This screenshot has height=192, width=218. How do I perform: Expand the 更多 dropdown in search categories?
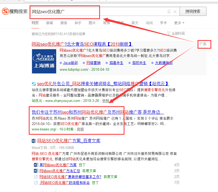pos(179,23)
